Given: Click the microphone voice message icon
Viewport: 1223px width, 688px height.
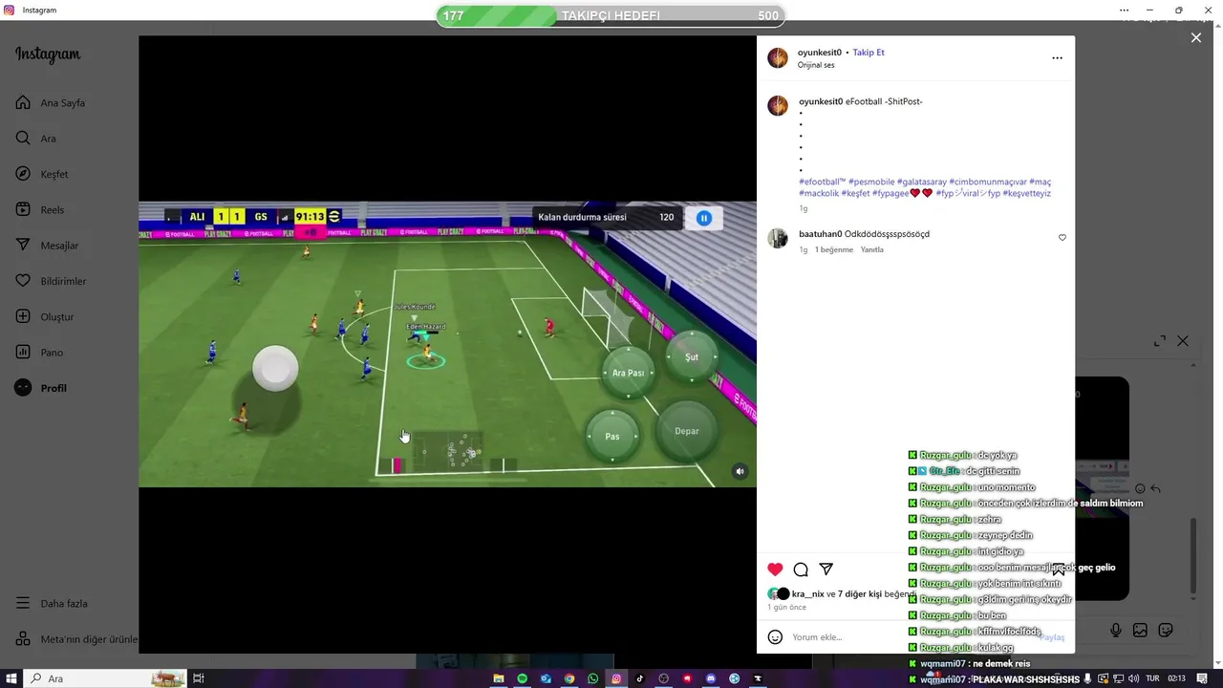Looking at the screenshot, I should (1116, 631).
